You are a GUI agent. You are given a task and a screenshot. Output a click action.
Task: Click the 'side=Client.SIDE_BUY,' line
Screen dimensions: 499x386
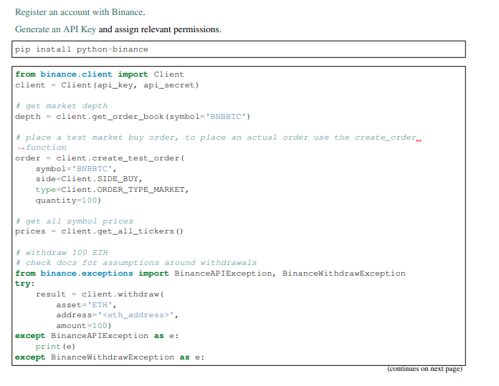[x=89, y=179]
